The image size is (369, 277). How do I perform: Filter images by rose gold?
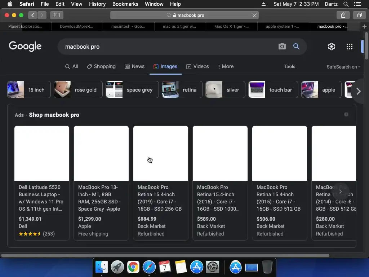[78, 89]
